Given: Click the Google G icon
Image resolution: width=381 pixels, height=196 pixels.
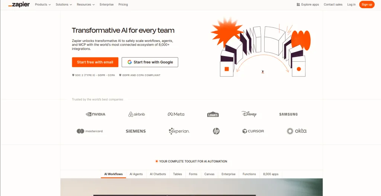Looking at the screenshot, I should (x=129, y=62).
